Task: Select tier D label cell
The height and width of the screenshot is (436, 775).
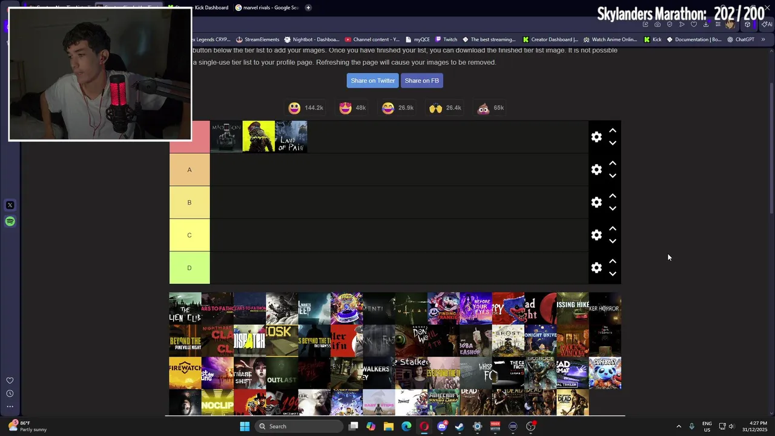Action: (x=190, y=268)
